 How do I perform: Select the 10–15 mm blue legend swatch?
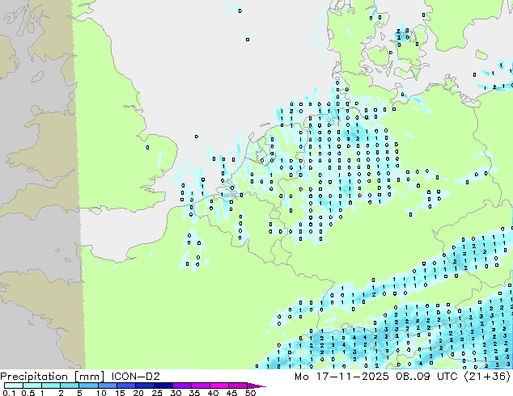pos(108,385)
